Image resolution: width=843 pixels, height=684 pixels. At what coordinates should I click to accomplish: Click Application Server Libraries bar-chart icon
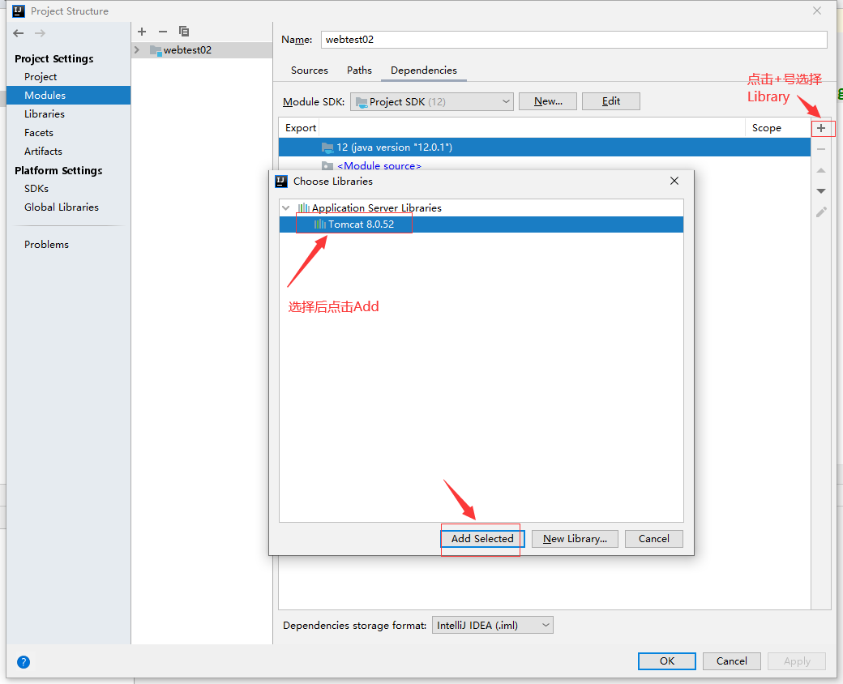(304, 207)
